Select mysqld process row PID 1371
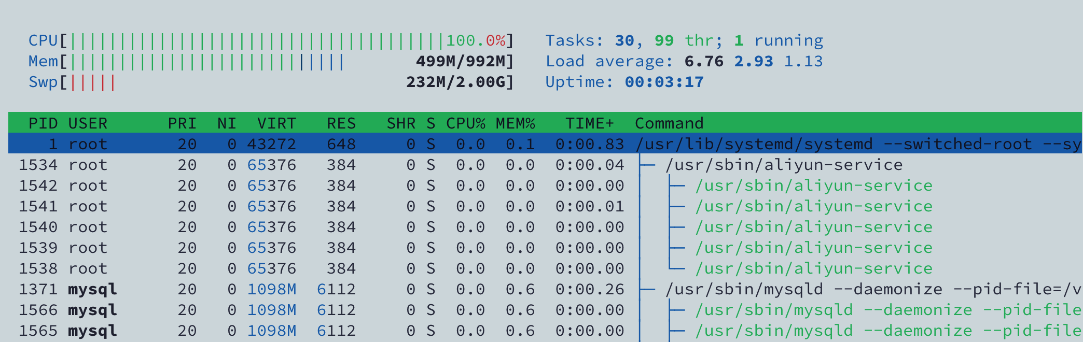 pyautogui.click(x=545, y=289)
